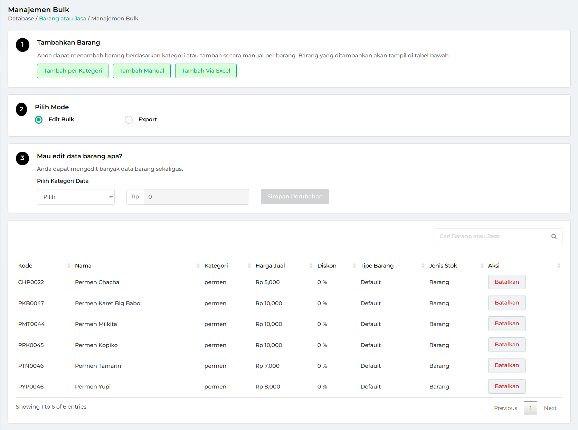Click Batalkan for Permen Tamarin
578x430 pixels.
click(x=507, y=365)
